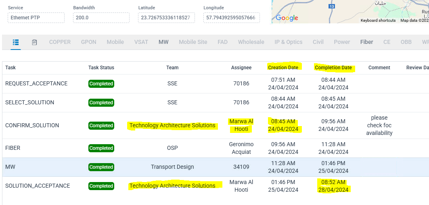Switch to the Fiber tab
This screenshot has height=205, width=429.
pyautogui.click(x=366, y=42)
